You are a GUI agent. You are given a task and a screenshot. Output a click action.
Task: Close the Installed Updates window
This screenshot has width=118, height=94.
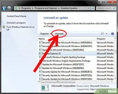coord(113,2)
